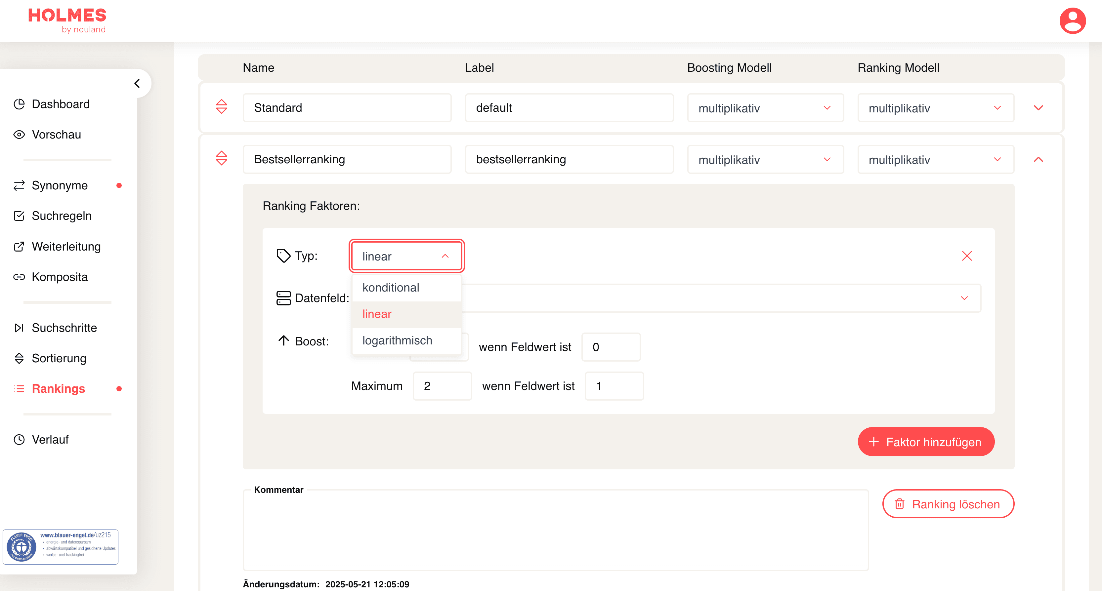The height and width of the screenshot is (591, 1102).
Task: Click the Änderungsdatum timestamp 2025-05-21 12:05:09
Action: point(367,584)
